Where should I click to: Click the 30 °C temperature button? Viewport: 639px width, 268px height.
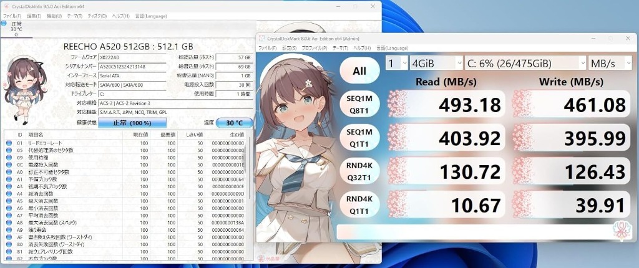[235, 123]
